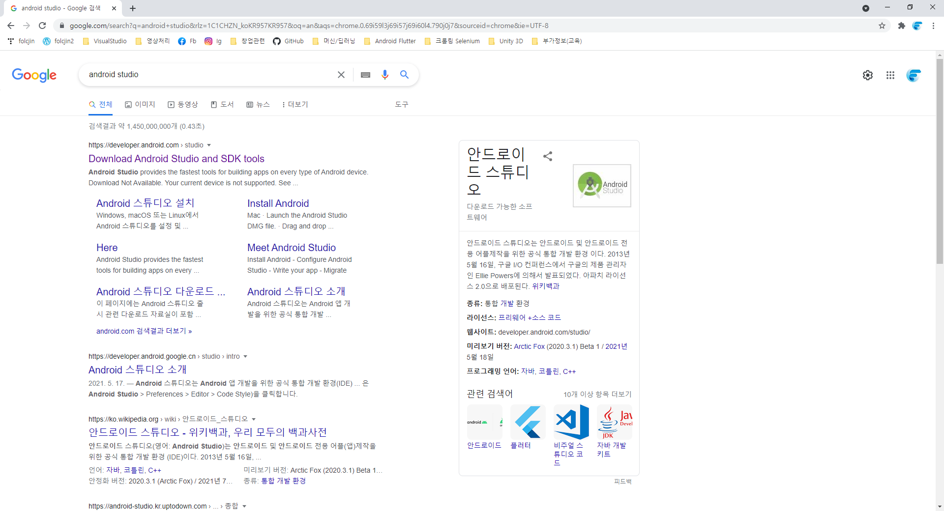Click the Chrome profile dropdown circle in title bar

tap(866, 8)
